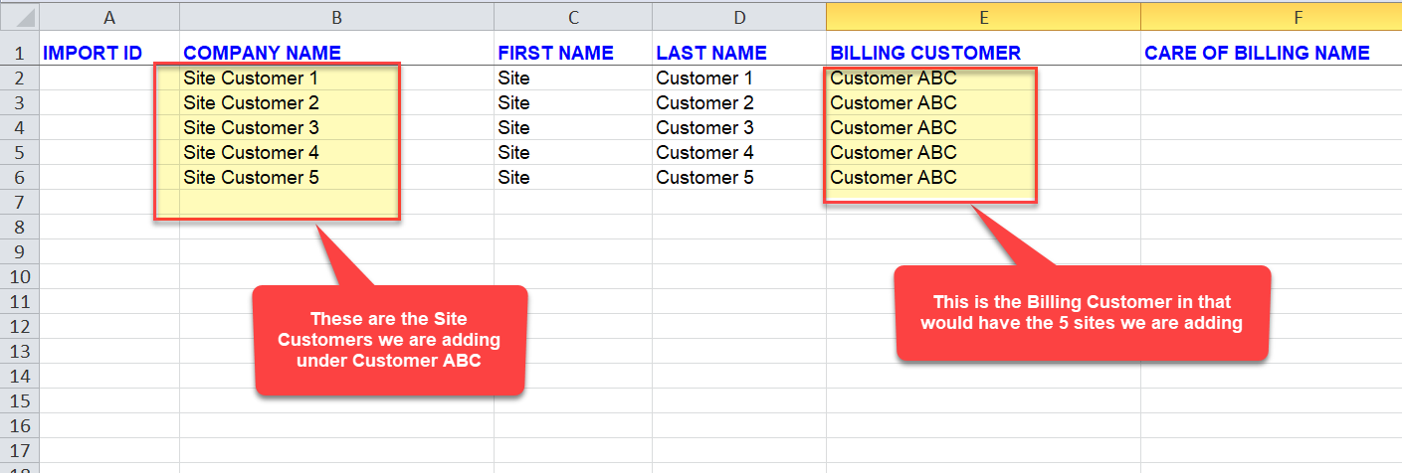Select column F header
Viewport: 1402px width, 473px height.
point(1271,16)
